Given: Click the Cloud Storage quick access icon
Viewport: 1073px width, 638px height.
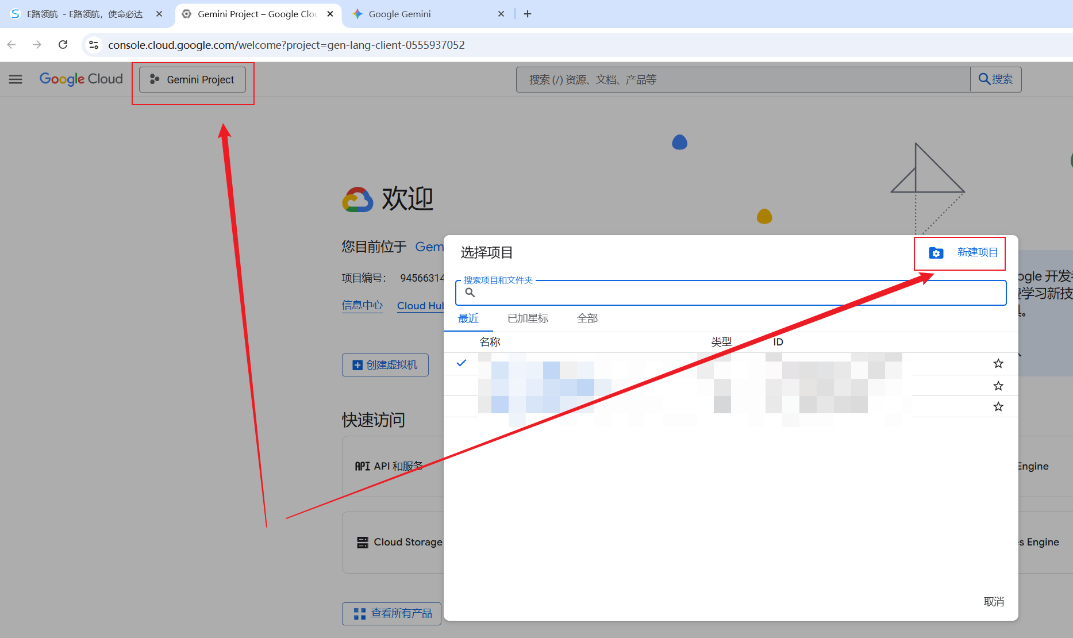Looking at the screenshot, I should click(x=361, y=542).
